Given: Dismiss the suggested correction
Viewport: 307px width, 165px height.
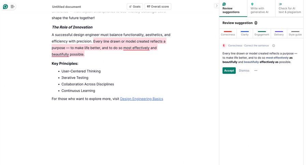Looking at the screenshot, I should (x=244, y=71).
